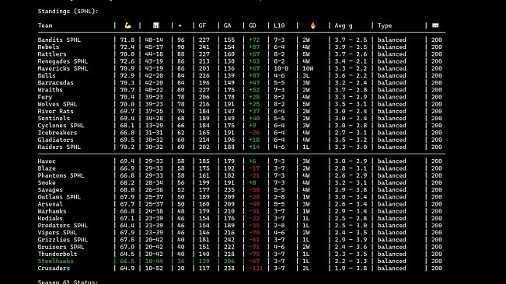Click the GF column header
The image size is (506, 284).
(x=202, y=26)
